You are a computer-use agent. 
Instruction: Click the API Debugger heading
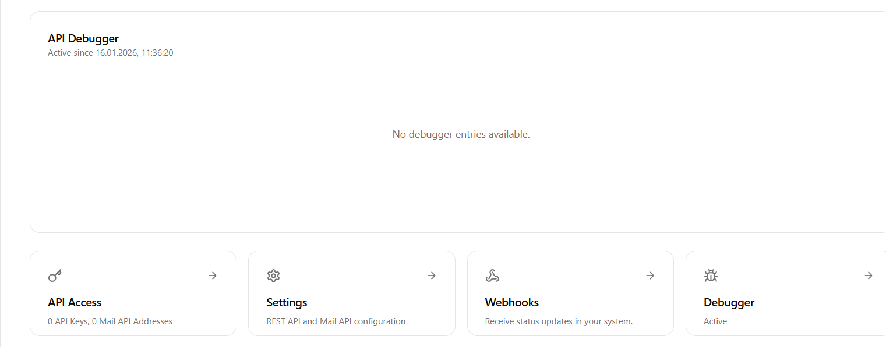pos(83,38)
